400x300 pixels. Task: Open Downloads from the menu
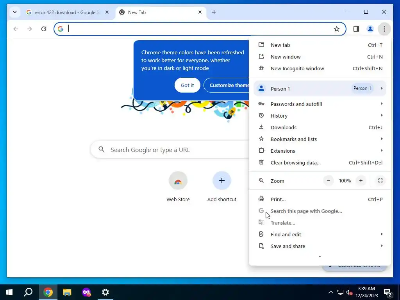tap(320, 128)
